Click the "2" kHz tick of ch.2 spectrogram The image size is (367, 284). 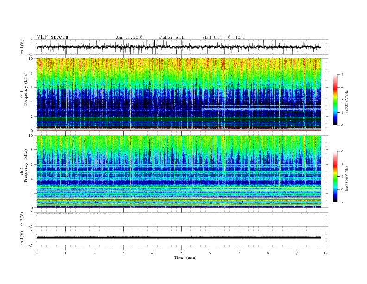[32, 194]
